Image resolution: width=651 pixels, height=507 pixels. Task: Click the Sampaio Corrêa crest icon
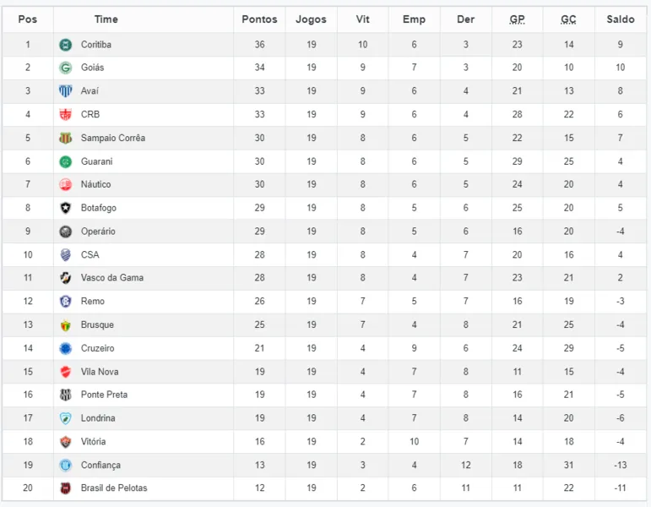66,138
